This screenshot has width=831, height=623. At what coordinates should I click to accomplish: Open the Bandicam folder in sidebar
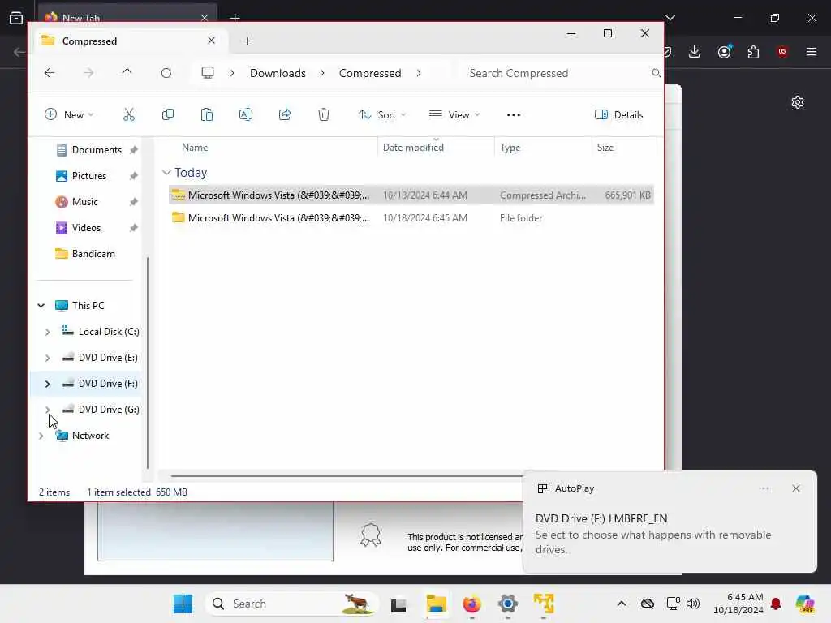93,254
